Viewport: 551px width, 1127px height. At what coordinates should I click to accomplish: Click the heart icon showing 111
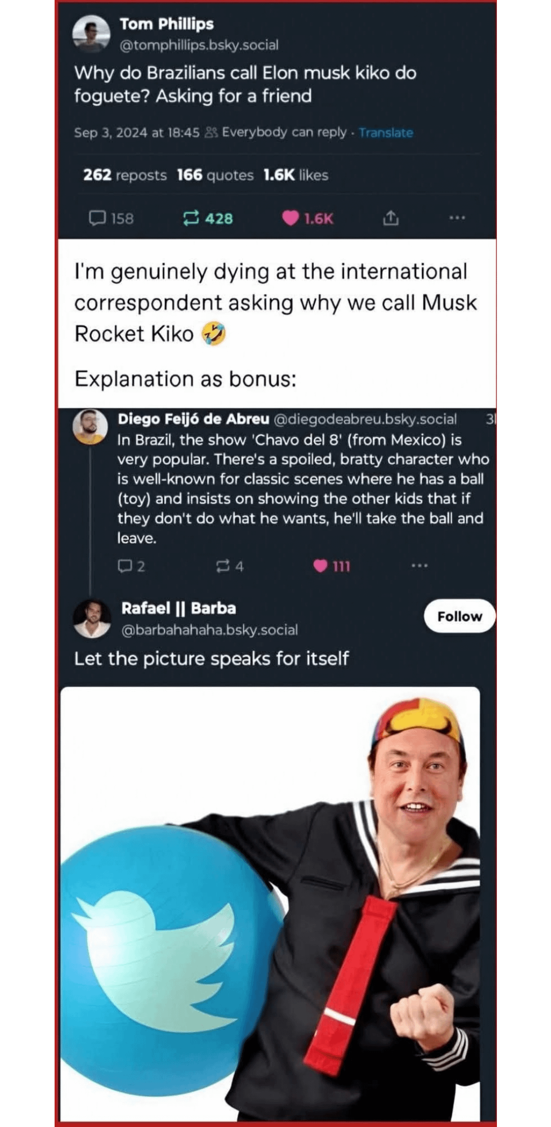tap(320, 566)
